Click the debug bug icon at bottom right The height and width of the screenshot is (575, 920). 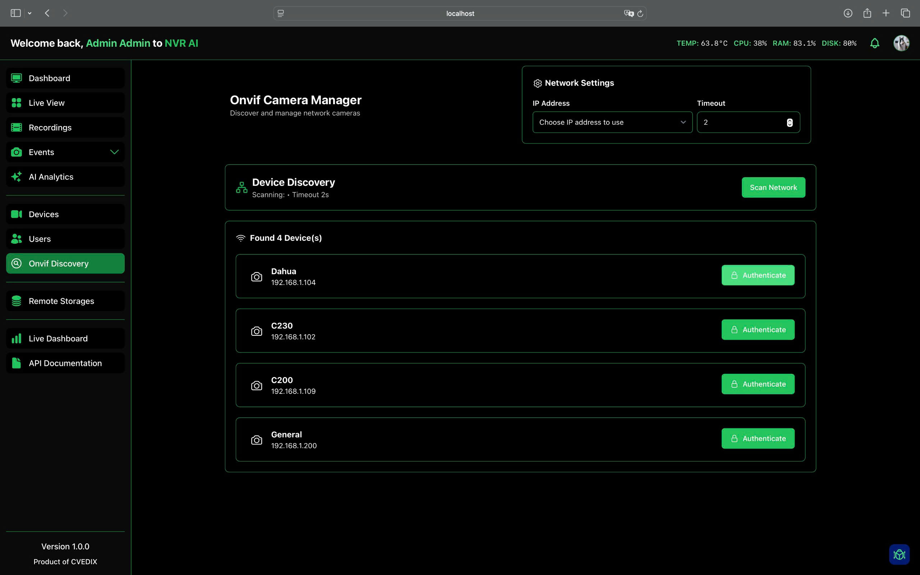pos(899,554)
